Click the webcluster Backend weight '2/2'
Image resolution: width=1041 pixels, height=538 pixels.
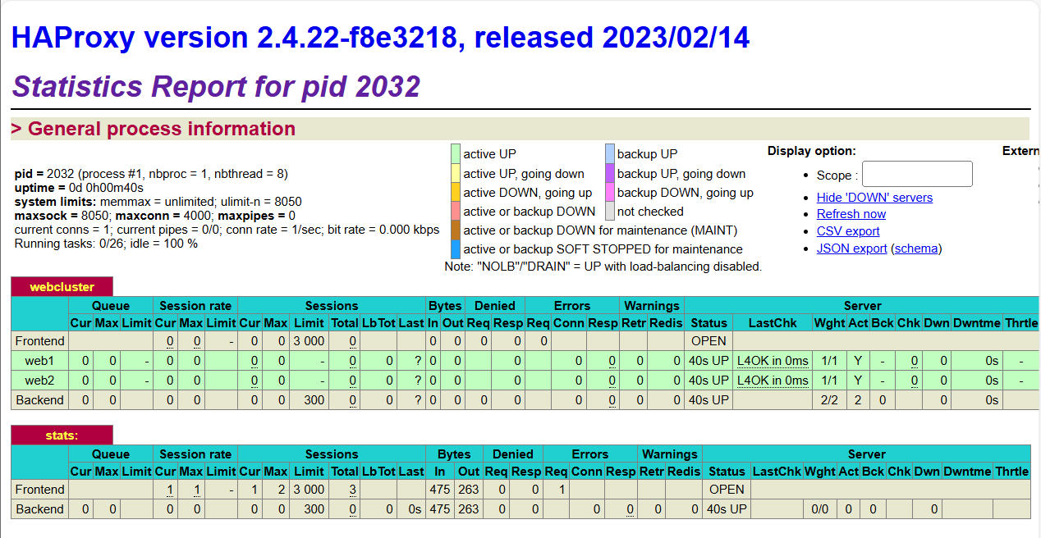(829, 400)
